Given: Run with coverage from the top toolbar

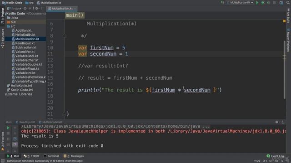Looking at the screenshot, I should pyautogui.click(x=268, y=3).
